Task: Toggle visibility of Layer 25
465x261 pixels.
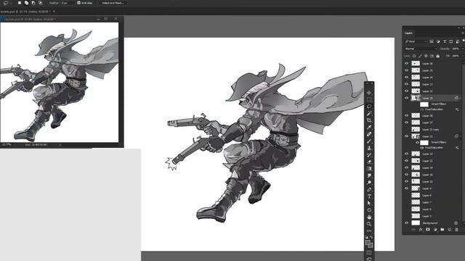Action: pyautogui.click(x=406, y=70)
